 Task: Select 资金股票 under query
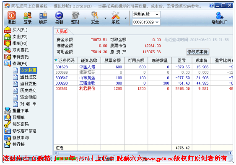(x=28, y=70)
